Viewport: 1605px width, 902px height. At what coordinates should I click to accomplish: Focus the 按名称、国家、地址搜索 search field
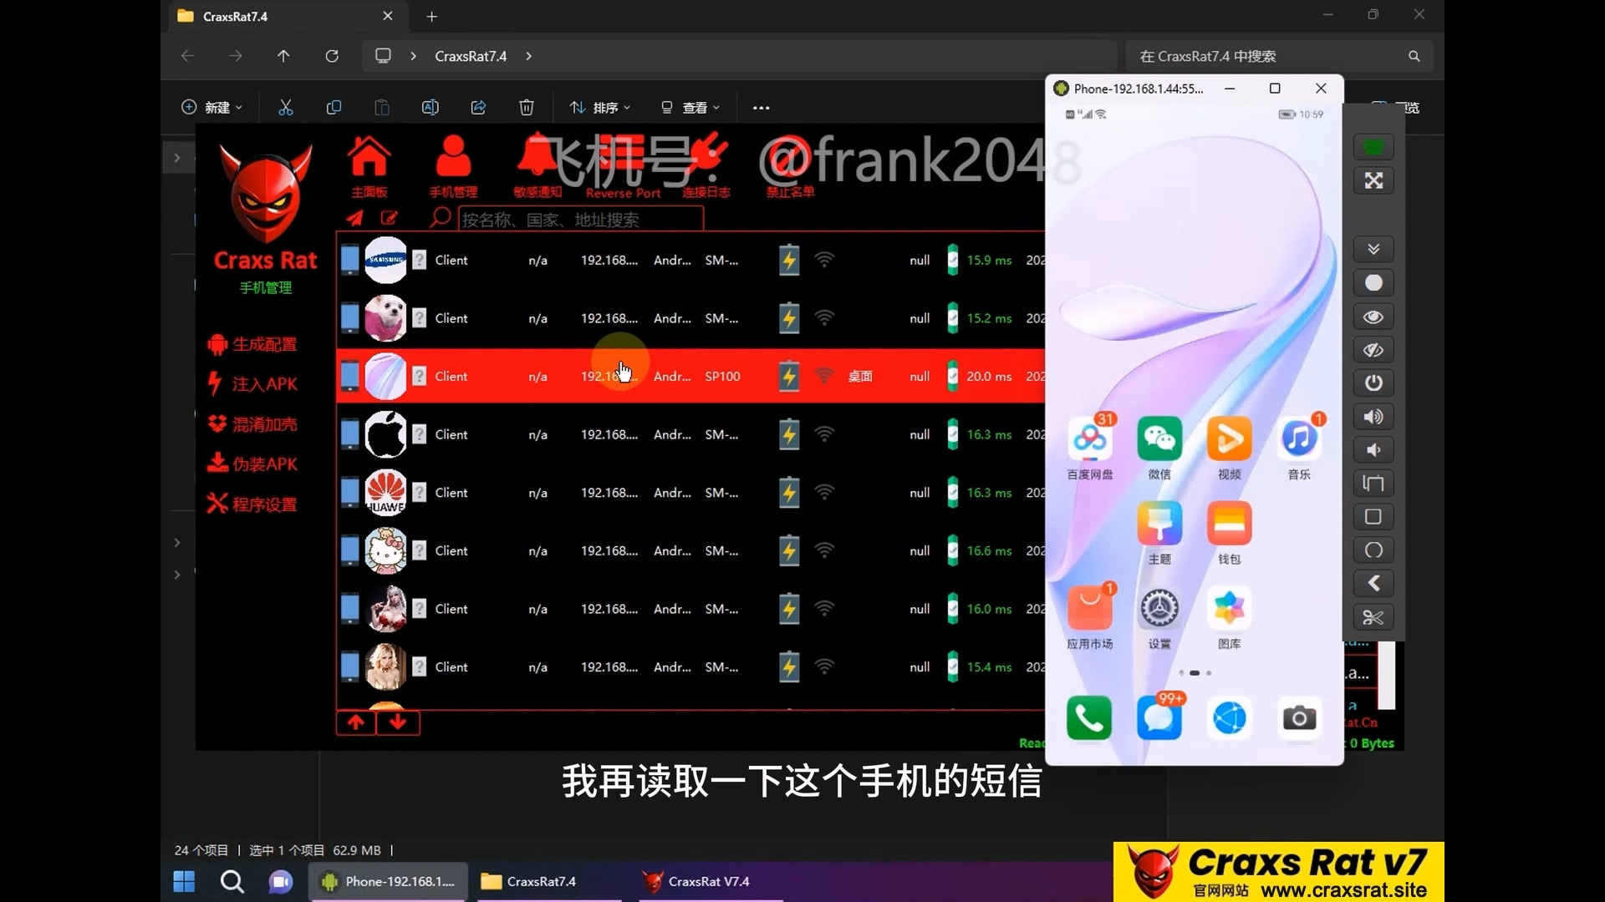point(581,219)
